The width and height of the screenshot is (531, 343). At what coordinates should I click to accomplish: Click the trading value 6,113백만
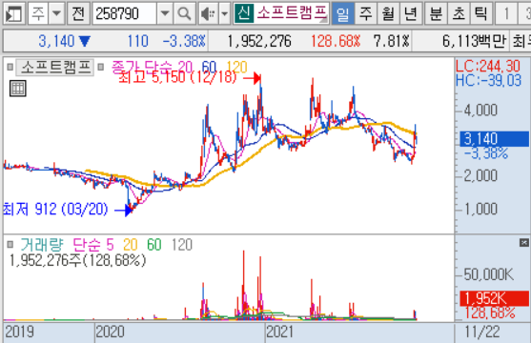474,41
